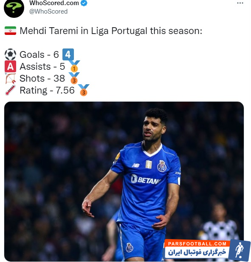This screenshot has height=262, width=251.
Task: Click the WhoScored.com display name
Action: 54,3
